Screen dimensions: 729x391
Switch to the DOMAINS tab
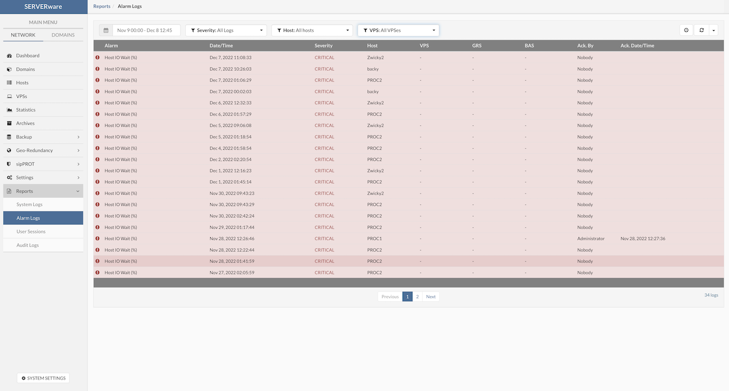click(63, 35)
